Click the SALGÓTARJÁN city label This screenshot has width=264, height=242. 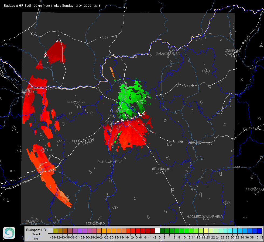[x=168, y=54]
